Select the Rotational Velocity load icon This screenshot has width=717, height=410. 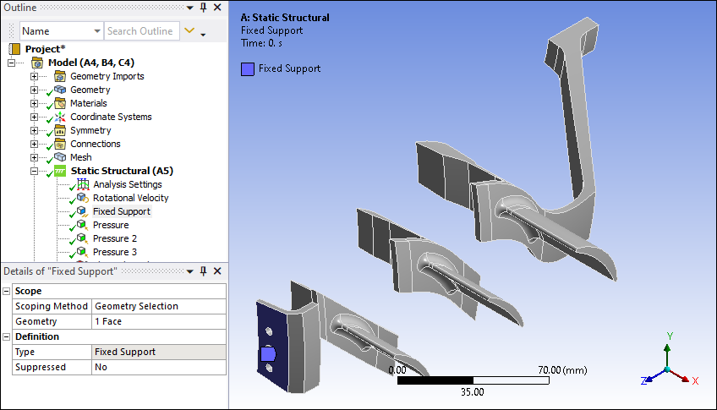pos(82,198)
